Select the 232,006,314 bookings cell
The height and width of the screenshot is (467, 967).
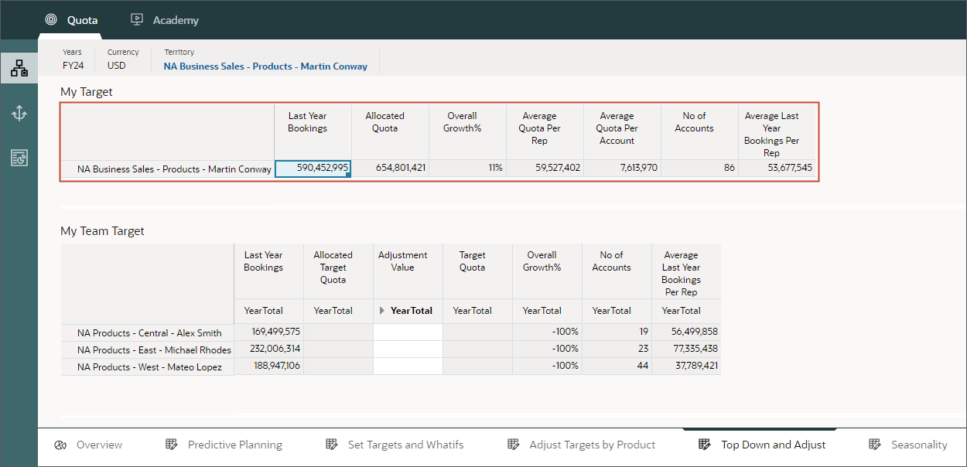tap(268, 349)
